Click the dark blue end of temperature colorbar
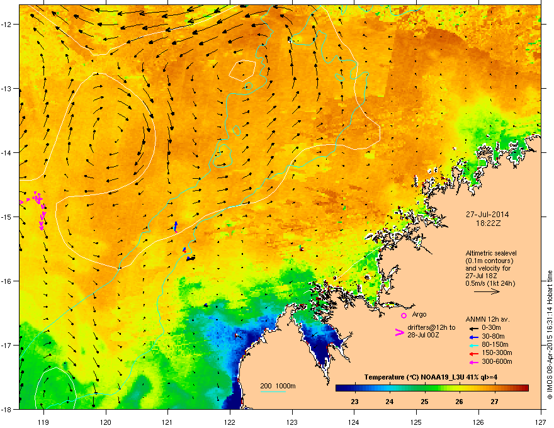This screenshot has height=428, width=554. coord(342,388)
